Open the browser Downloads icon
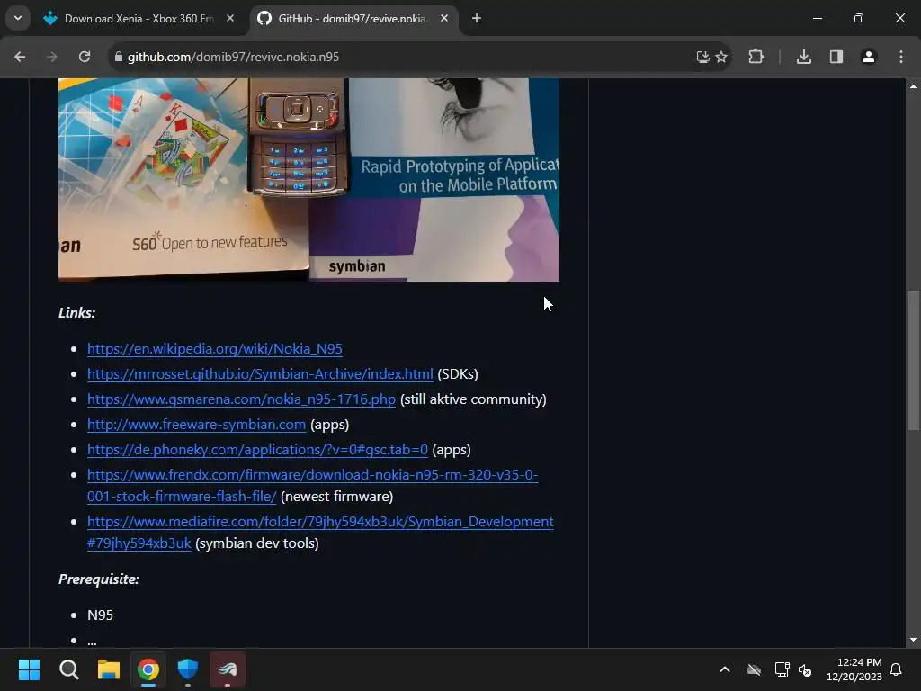The image size is (921, 691). pos(804,57)
